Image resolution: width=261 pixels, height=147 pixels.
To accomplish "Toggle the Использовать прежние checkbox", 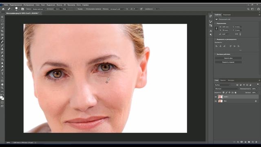I will tap(85, 9).
